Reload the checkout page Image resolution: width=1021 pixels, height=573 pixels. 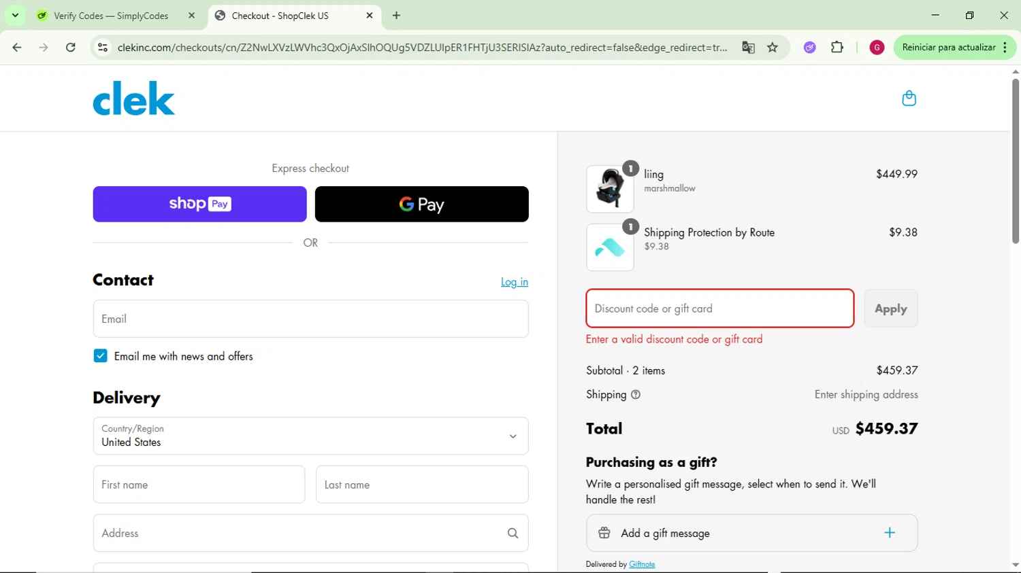click(x=71, y=48)
